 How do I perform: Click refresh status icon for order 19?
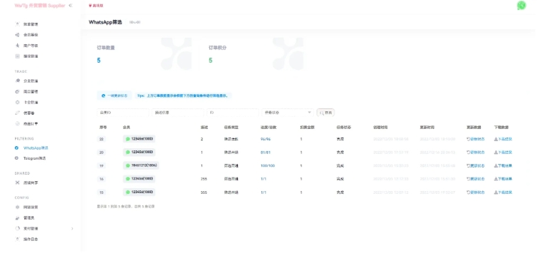pos(475,165)
